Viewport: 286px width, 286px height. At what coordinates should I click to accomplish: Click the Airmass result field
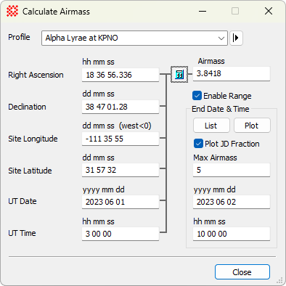(232, 73)
